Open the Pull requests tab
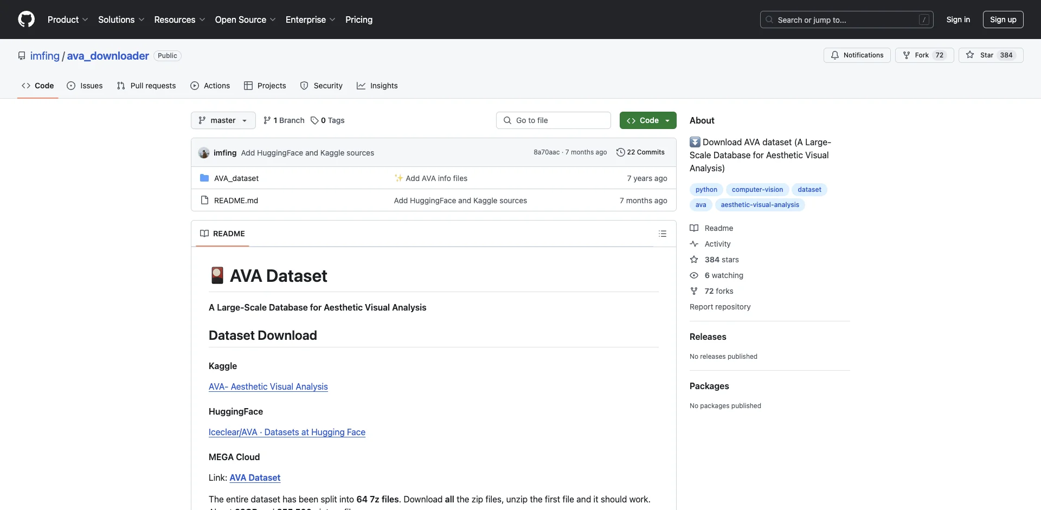Viewport: 1041px width, 510px height. point(146,86)
